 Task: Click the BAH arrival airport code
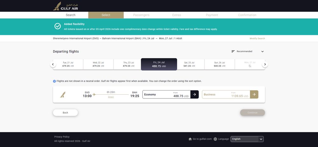[x=135, y=92]
